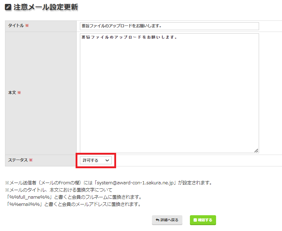Click the note line about 置換文字について
Image resolution: width=282 pixels, height=231 pixels.
[59, 190]
